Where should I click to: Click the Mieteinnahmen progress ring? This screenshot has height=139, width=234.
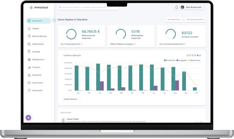71,34
